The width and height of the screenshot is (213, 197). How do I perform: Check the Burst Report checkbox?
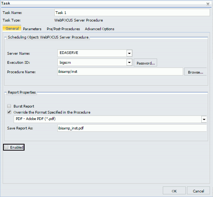[x=9, y=106]
